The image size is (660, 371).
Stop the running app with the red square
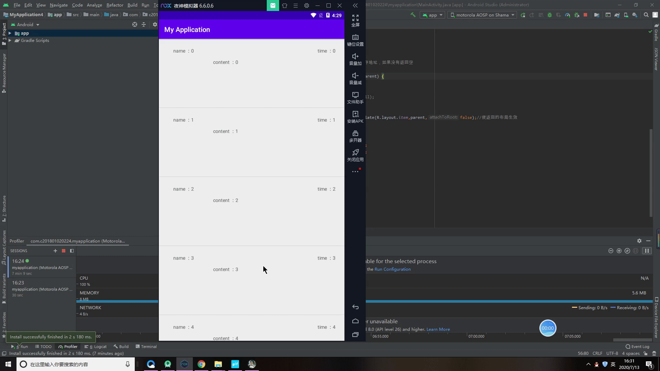pyautogui.click(x=586, y=15)
